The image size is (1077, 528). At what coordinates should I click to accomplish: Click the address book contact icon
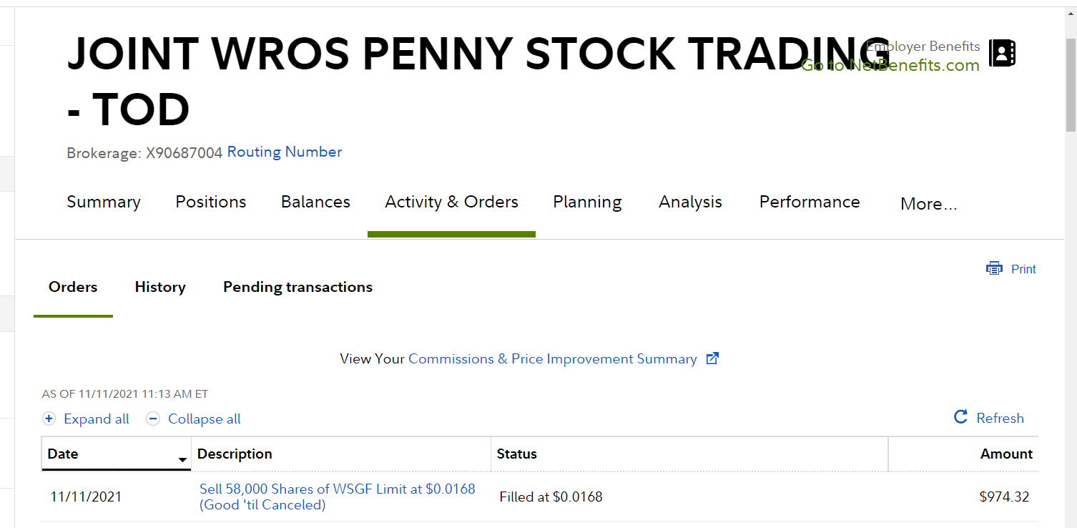[x=1002, y=53]
